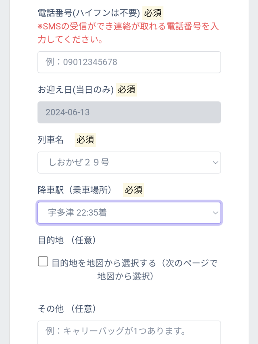Viewport: 258px width, 344px height.
Task: Click the その他 notes text area
Action: coord(129,331)
